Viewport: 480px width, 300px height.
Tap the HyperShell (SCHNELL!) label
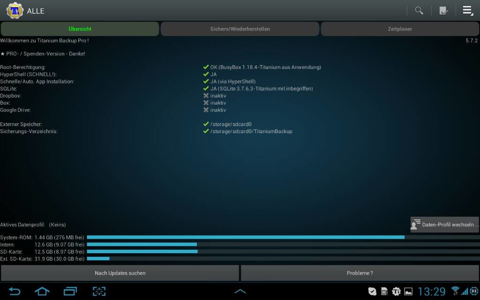pyautogui.click(x=28, y=75)
